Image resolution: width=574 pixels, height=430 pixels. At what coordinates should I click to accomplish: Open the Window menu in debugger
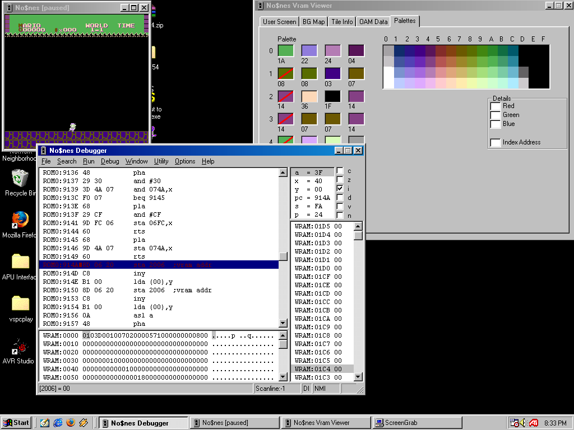coord(137,161)
